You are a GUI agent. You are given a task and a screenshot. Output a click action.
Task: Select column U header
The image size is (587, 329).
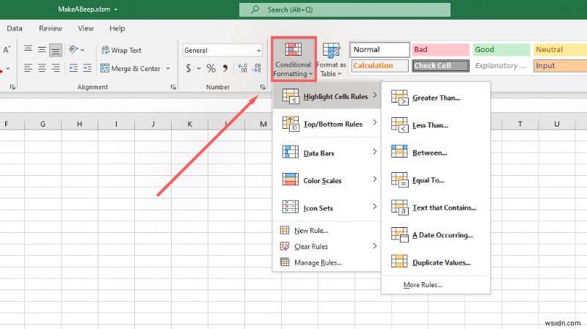(x=557, y=124)
